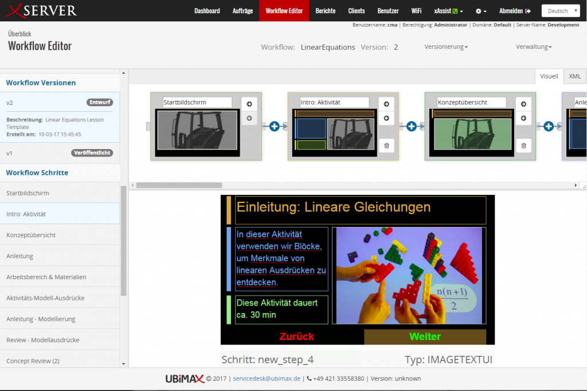This screenshot has width=587, height=391.
Task: Insert step after Konzeptübersicht with plus icon
Action: coord(549,126)
